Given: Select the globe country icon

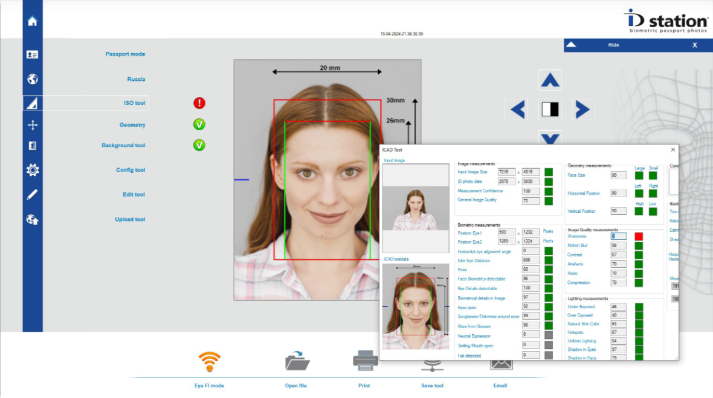Looking at the screenshot, I should click(x=33, y=79).
